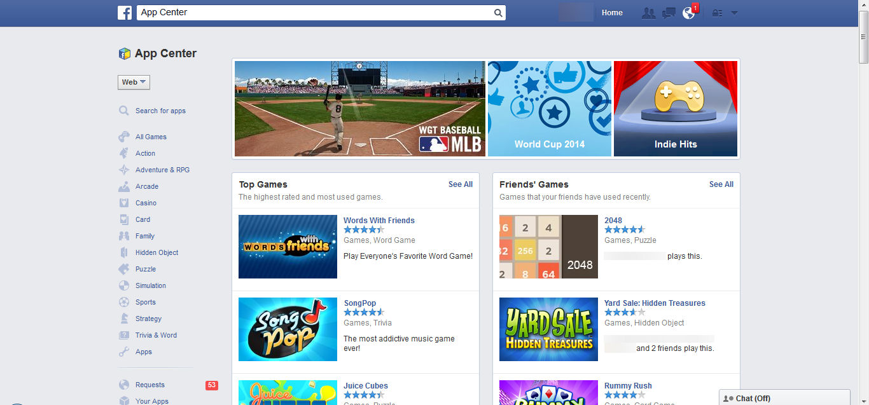This screenshot has width=869, height=405.
Task: Open the All Games category link
Action: point(151,137)
